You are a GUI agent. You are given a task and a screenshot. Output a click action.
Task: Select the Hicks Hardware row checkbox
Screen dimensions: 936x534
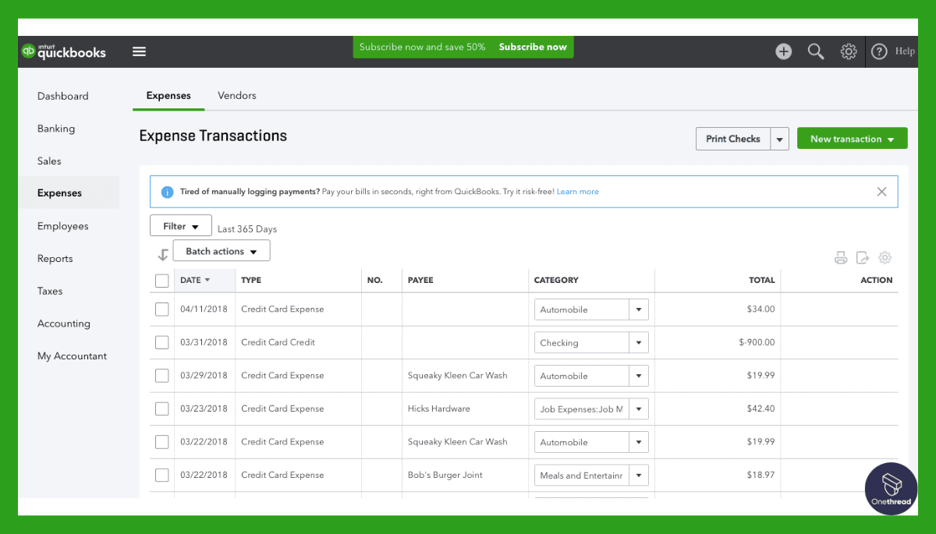point(162,408)
